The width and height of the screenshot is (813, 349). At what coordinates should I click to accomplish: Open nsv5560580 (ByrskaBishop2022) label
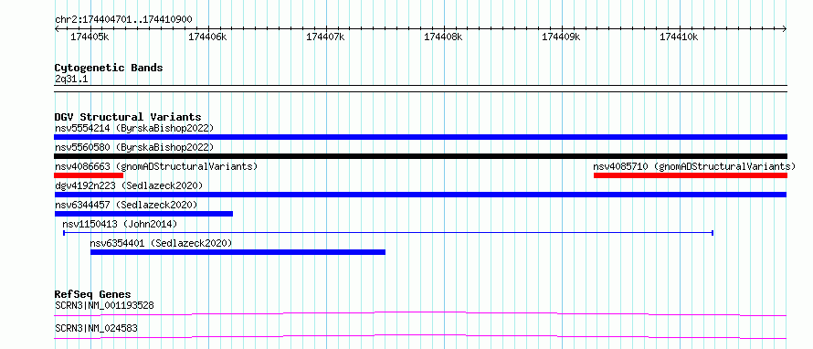click(134, 147)
